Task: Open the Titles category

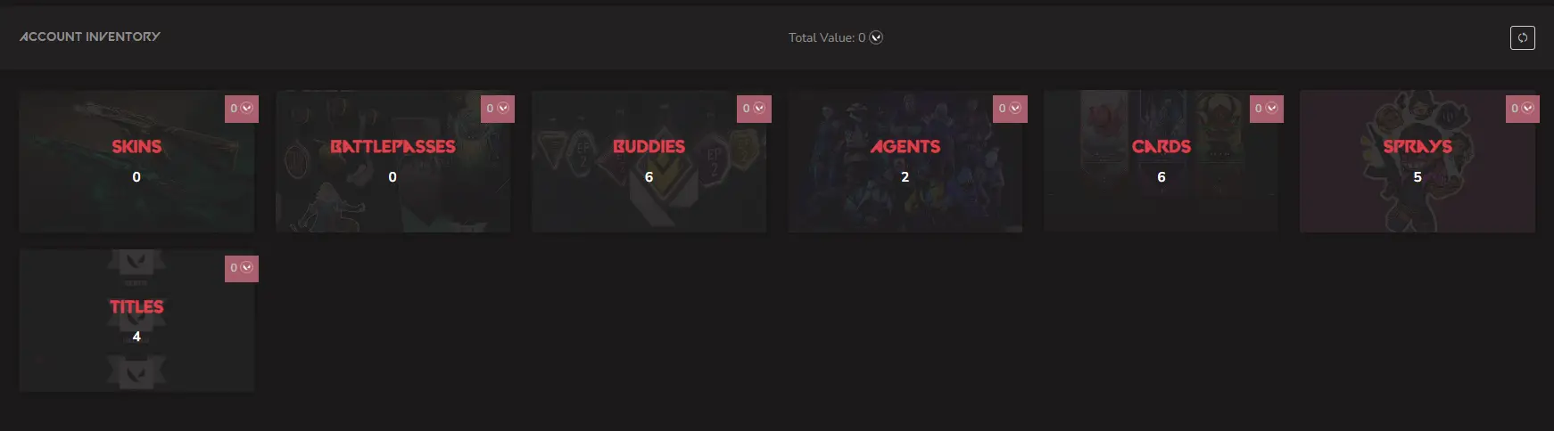Action: 136,321
